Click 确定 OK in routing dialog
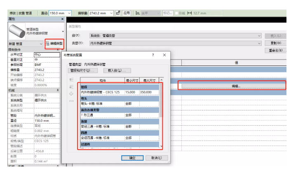The image size is (298, 171). click(132, 158)
